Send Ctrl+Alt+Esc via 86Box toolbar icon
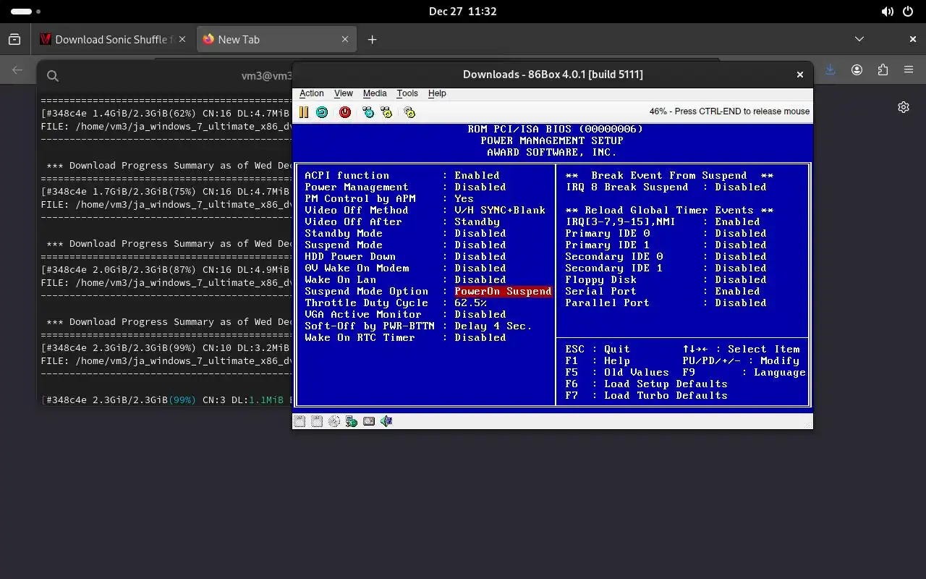The width and height of the screenshot is (926, 579). (386, 112)
